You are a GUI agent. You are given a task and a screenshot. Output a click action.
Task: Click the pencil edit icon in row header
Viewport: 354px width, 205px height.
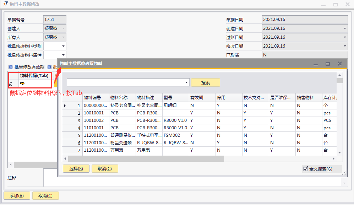click(x=11, y=84)
